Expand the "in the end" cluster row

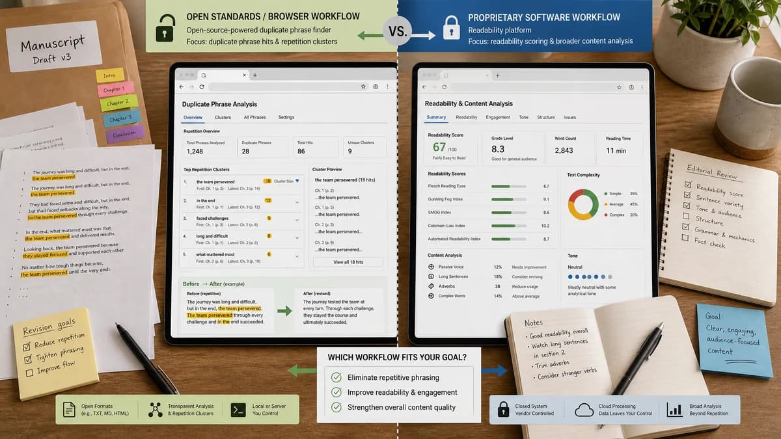point(297,202)
